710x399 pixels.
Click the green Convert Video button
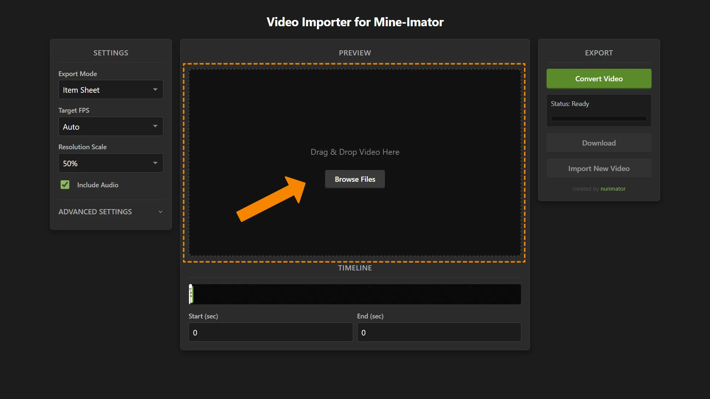tap(599, 79)
